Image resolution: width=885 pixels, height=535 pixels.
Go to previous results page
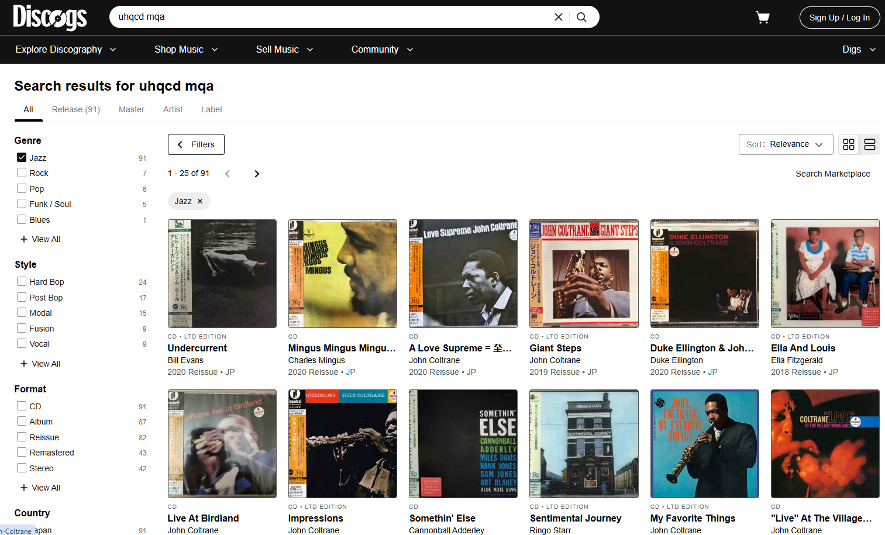coord(228,174)
